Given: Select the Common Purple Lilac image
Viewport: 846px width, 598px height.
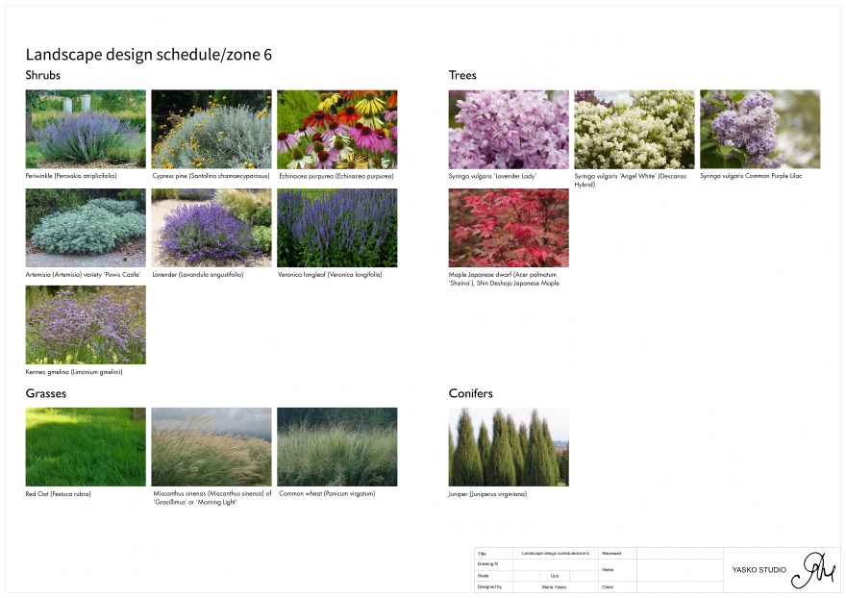Looking at the screenshot, I should pos(759,130).
